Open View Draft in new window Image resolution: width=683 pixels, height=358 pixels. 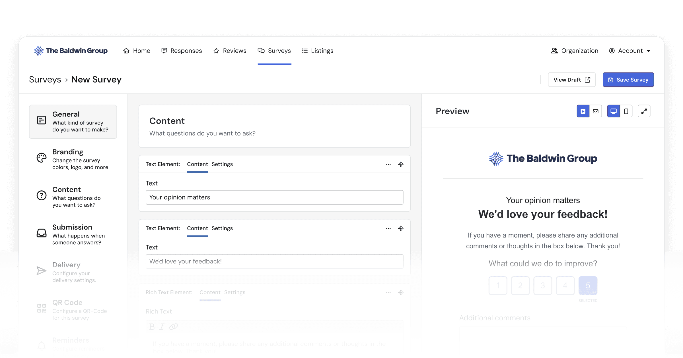pos(571,80)
